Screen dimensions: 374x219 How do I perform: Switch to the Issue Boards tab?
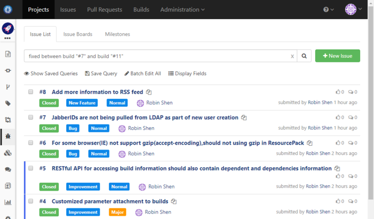coord(77,34)
